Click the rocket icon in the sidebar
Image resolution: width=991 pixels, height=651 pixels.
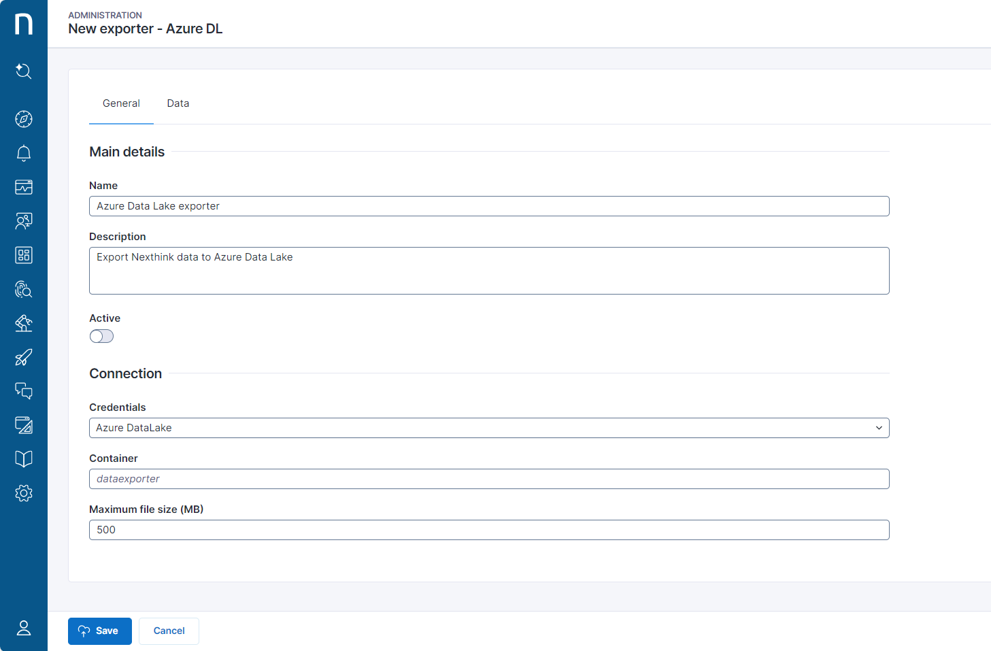pyautogui.click(x=24, y=357)
